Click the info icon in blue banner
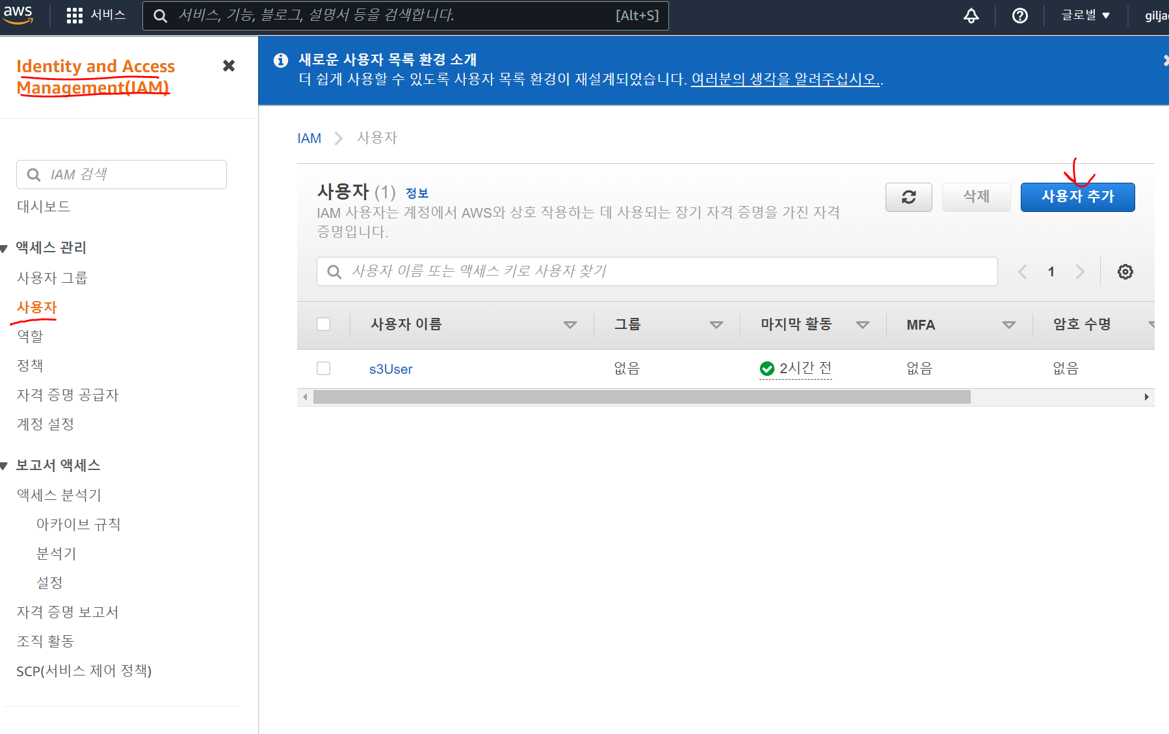This screenshot has height=734, width=1169. [281, 60]
